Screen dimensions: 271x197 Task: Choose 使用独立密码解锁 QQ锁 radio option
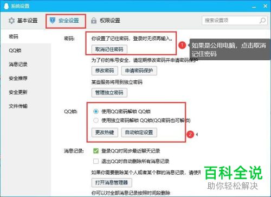click(96, 120)
